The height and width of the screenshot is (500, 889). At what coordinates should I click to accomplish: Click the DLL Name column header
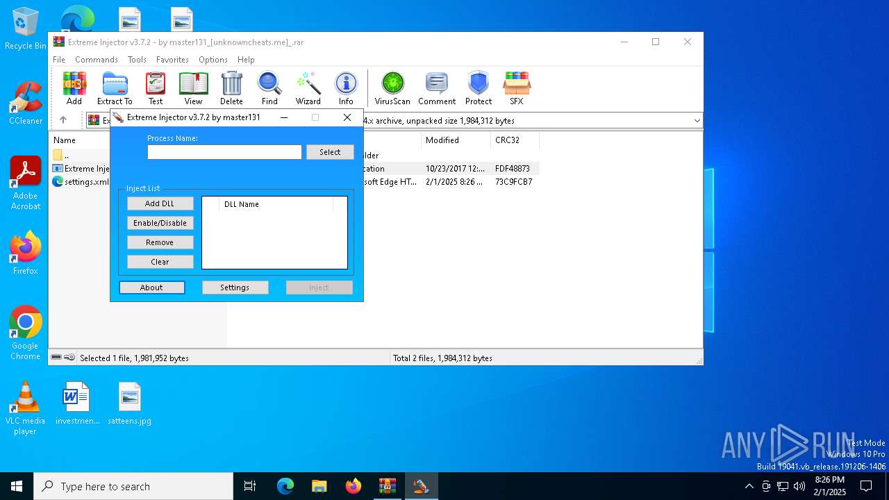pyautogui.click(x=276, y=204)
